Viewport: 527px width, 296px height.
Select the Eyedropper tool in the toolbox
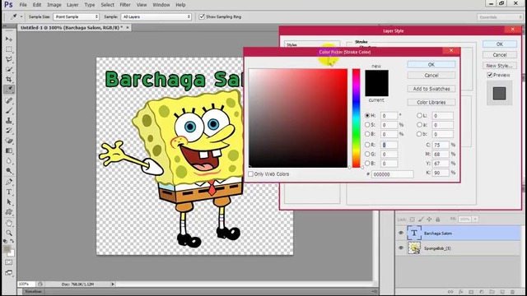[x=9, y=90]
